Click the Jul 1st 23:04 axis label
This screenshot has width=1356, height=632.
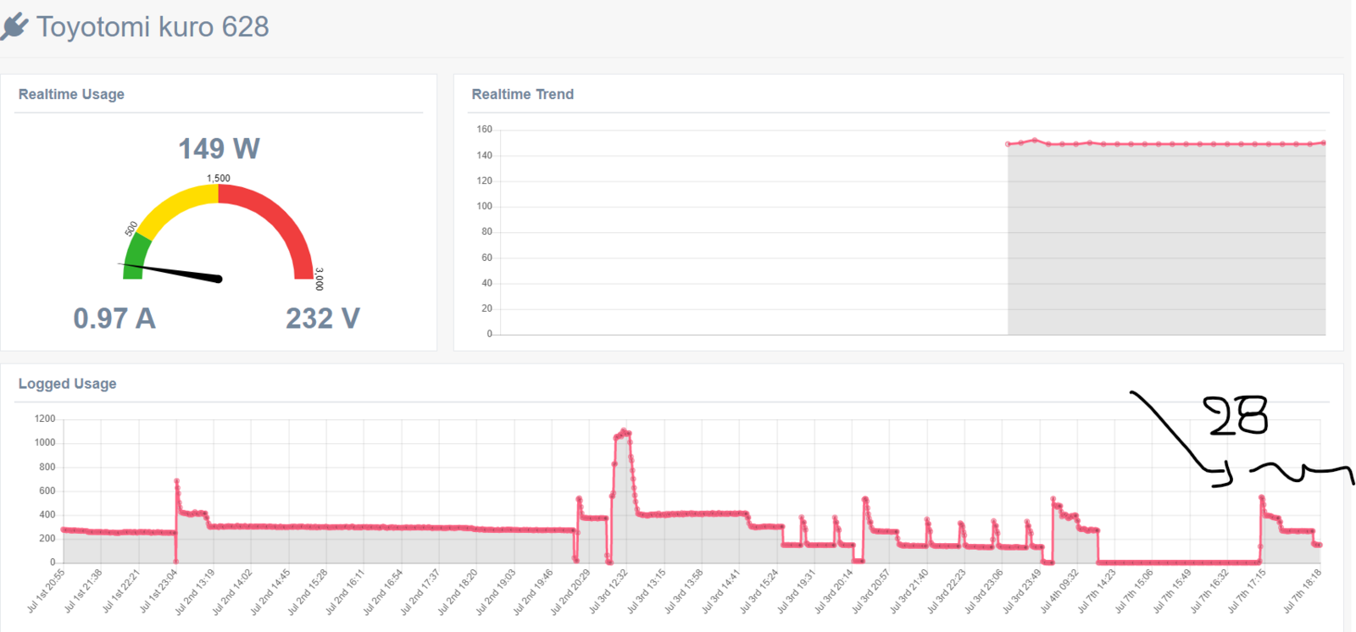click(x=159, y=590)
